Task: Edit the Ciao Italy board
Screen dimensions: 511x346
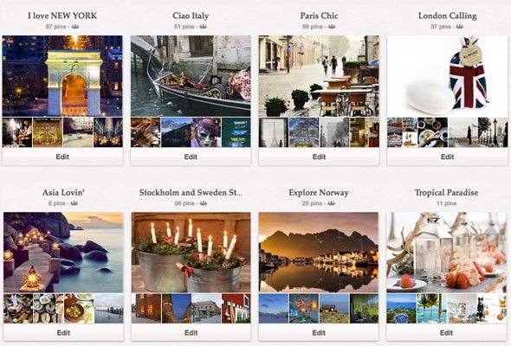Action: pos(191,157)
